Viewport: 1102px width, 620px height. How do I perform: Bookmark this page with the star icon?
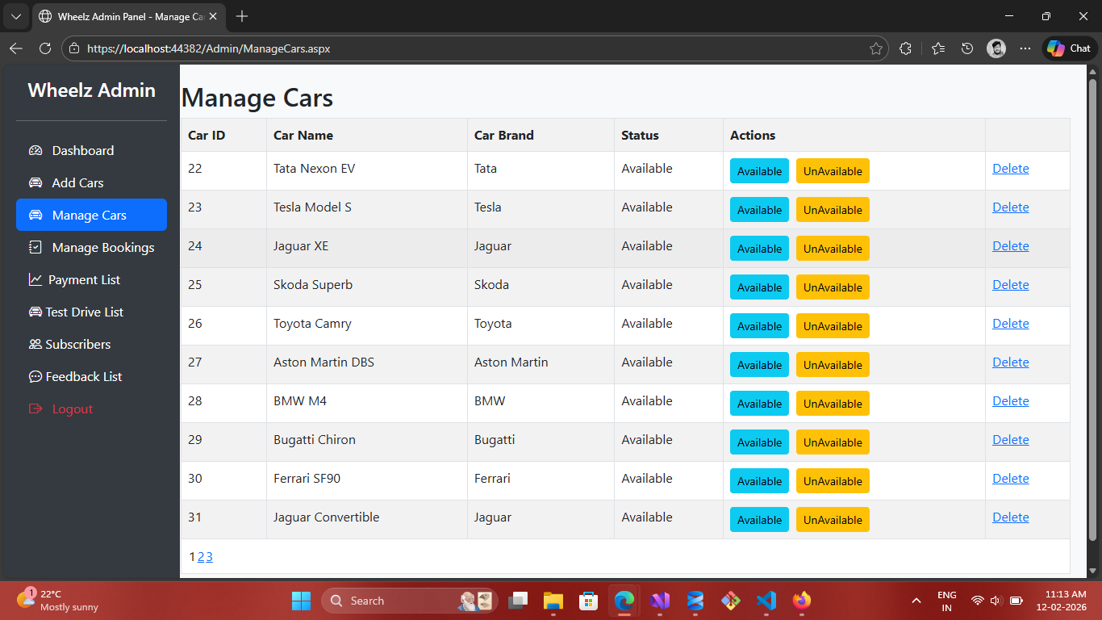876,48
